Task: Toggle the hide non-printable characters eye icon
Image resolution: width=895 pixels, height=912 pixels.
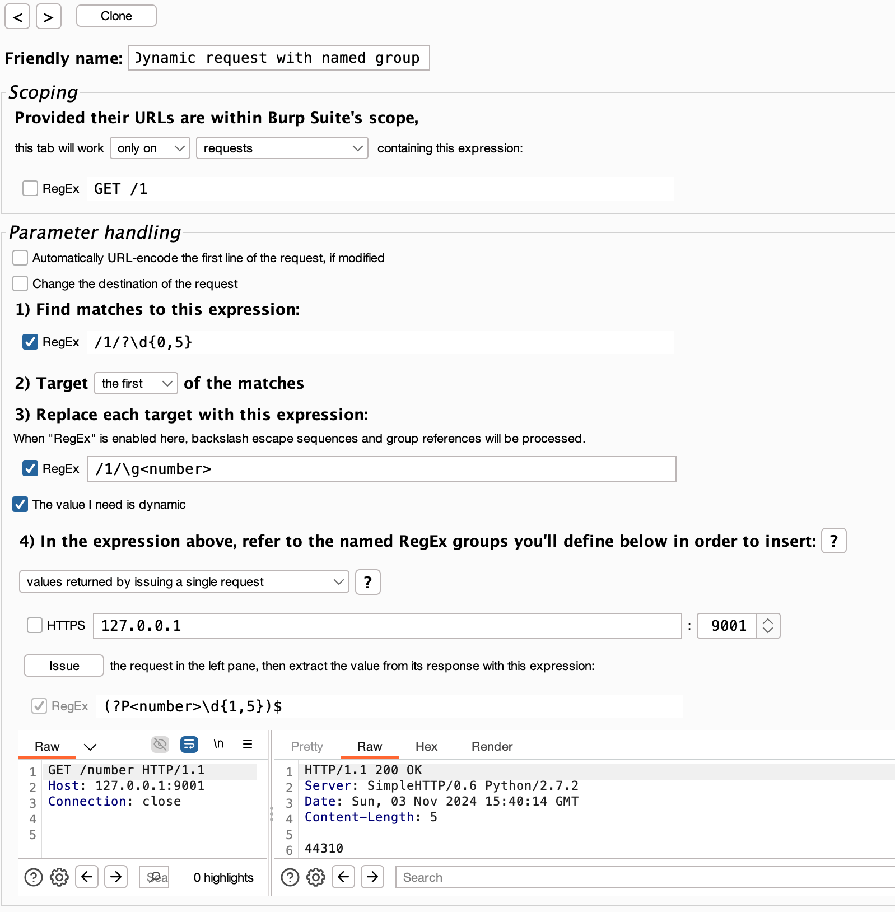Action: click(x=160, y=744)
